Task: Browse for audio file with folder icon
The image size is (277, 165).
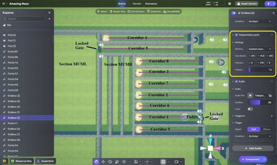Action: pos(270,96)
